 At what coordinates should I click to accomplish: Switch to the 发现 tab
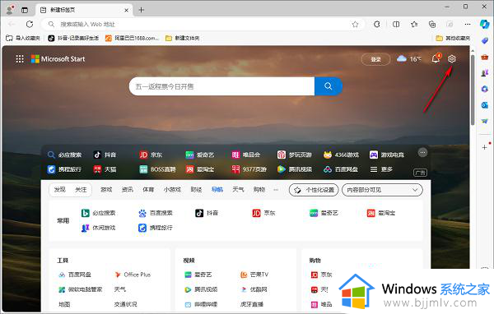(60, 189)
